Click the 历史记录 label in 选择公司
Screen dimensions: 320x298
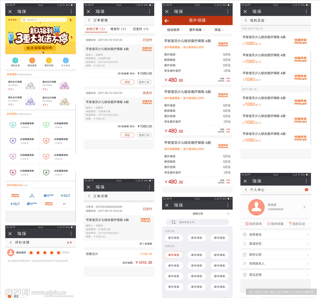[170, 231]
